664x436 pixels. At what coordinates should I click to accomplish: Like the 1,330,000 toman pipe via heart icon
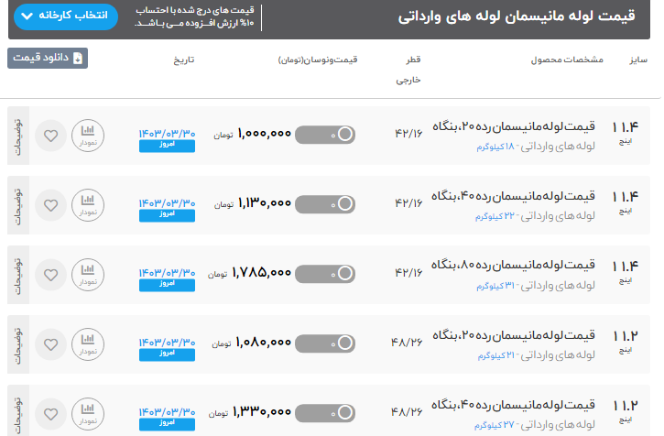click(x=51, y=413)
